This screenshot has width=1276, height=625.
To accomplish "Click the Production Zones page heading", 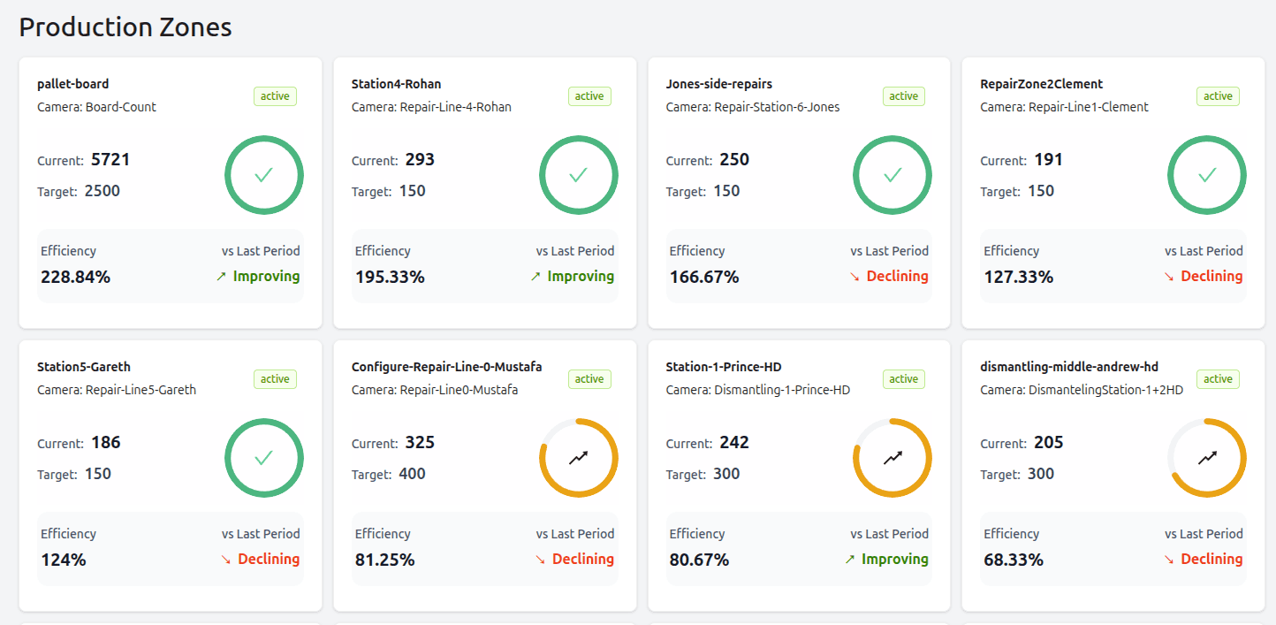I will tap(125, 27).
